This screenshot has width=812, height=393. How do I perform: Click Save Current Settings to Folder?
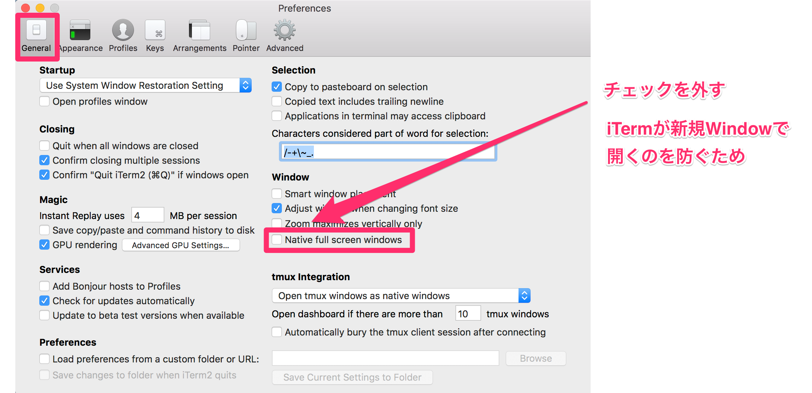352,377
